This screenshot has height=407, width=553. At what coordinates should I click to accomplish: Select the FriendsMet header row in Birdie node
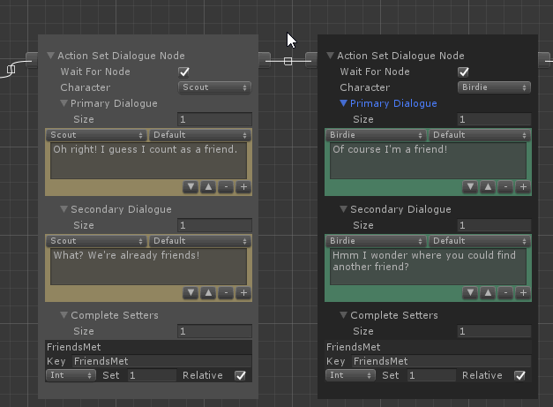tap(428, 347)
